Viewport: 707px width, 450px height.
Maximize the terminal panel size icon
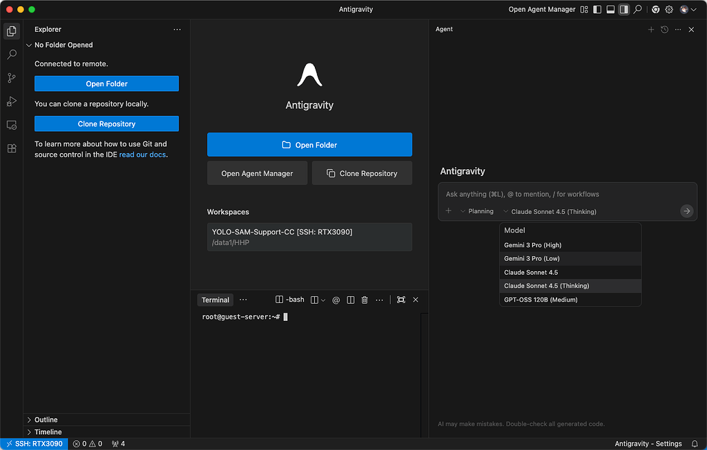tap(401, 300)
